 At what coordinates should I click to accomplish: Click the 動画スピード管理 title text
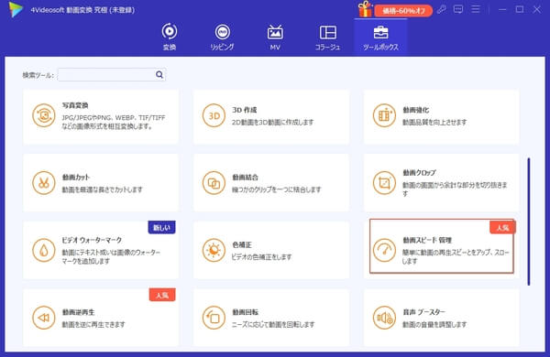pos(427,240)
